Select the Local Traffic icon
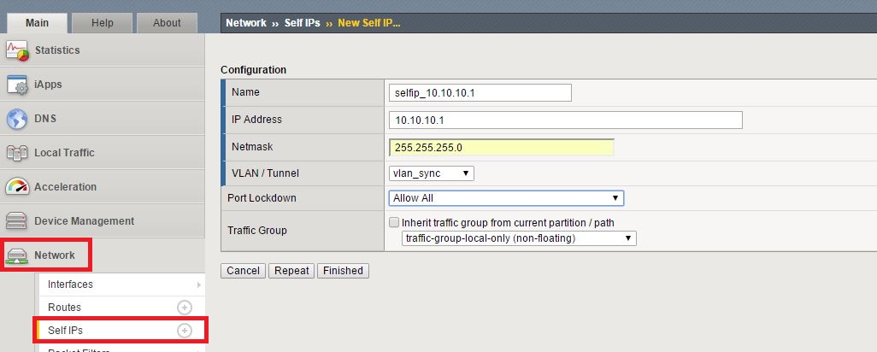This screenshot has width=877, height=352. pos(18,153)
